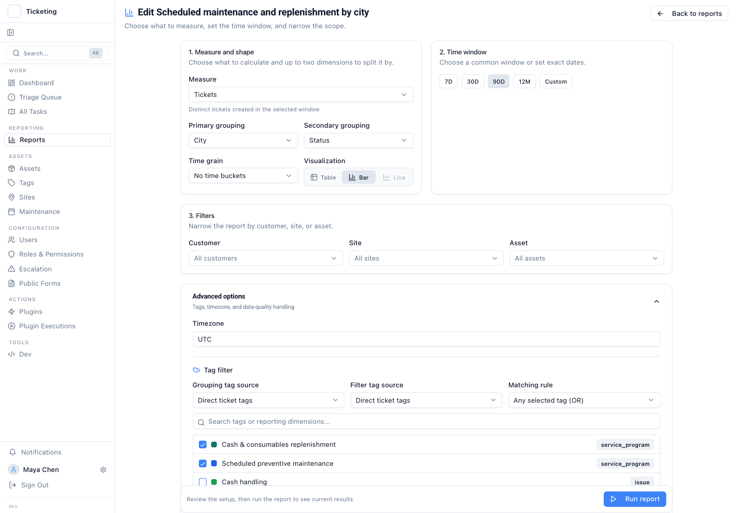This screenshot has width=738, height=513.
Task: Click the Public Forms document icon
Action: pos(12,284)
